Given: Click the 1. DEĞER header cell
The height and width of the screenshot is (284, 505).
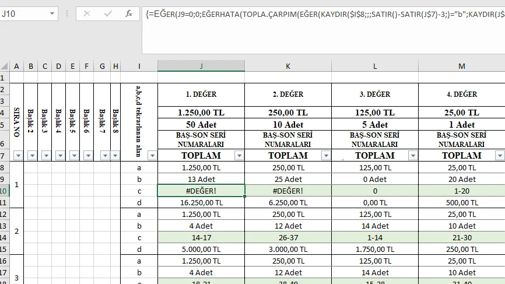Looking at the screenshot, I should 201,94.
